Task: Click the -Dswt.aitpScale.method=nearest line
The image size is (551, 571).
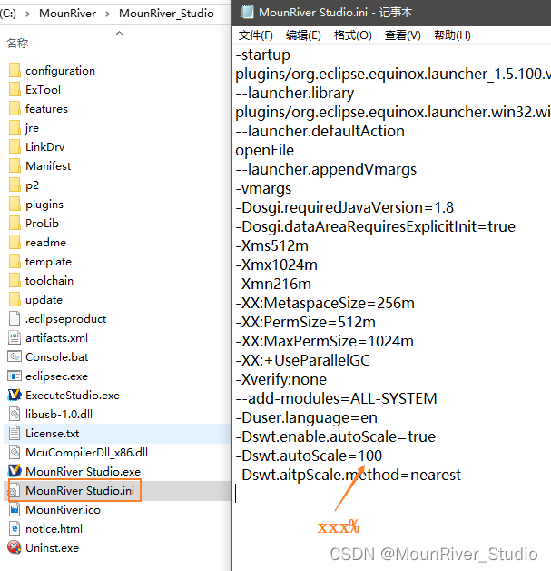Action: pos(349,475)
